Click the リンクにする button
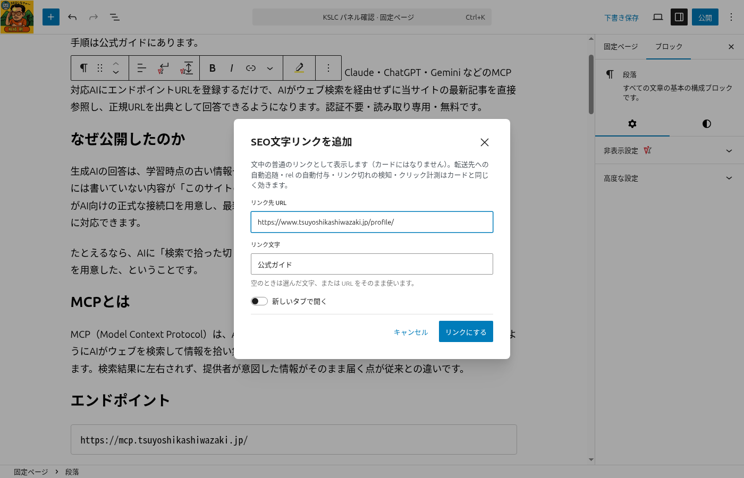Viewport: 744px width, 478px height. click(466, 331)
